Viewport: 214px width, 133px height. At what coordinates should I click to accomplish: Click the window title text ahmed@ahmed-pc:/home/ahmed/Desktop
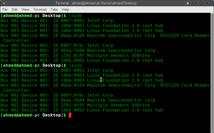(x=104, y=3)
